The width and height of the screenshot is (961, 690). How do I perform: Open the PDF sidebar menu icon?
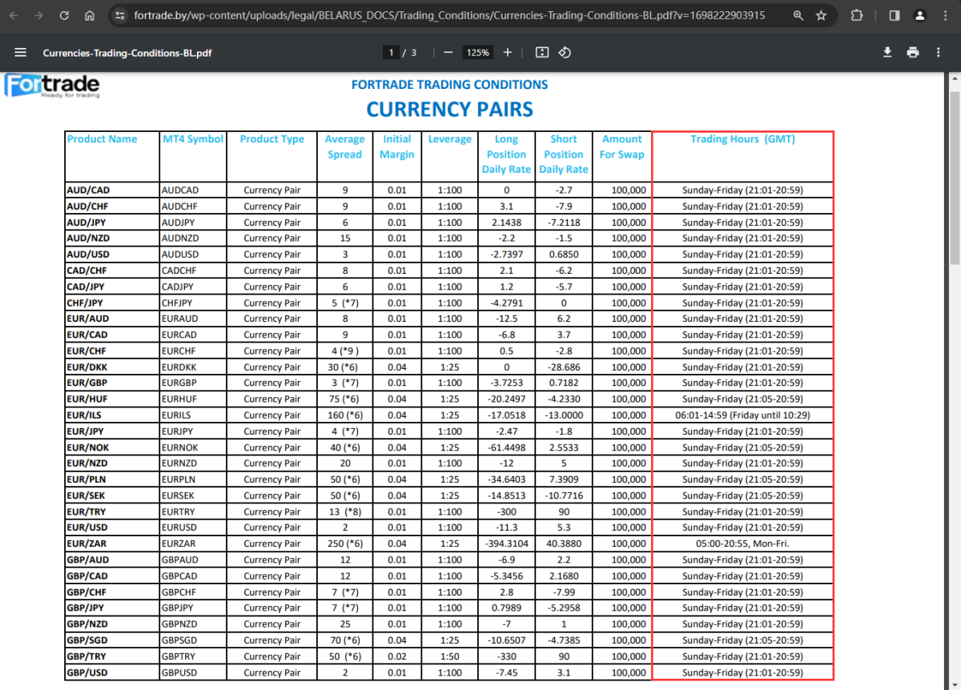click(x=21, y=53)
